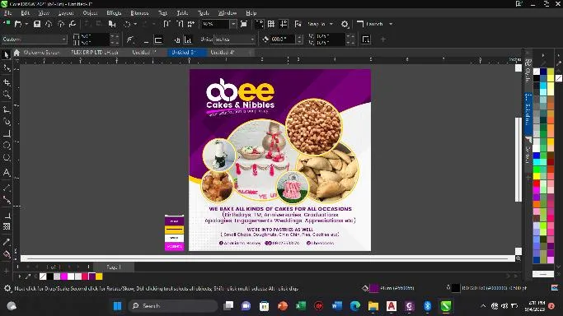Open Options via the gear icon

[x=345, y=24]
